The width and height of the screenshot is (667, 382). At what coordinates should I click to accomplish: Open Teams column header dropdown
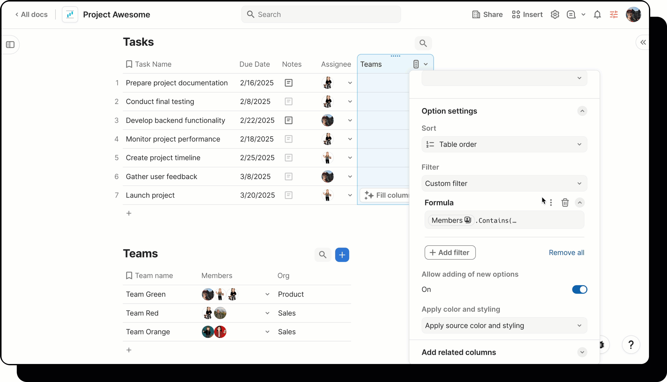(x=426, y=64)
